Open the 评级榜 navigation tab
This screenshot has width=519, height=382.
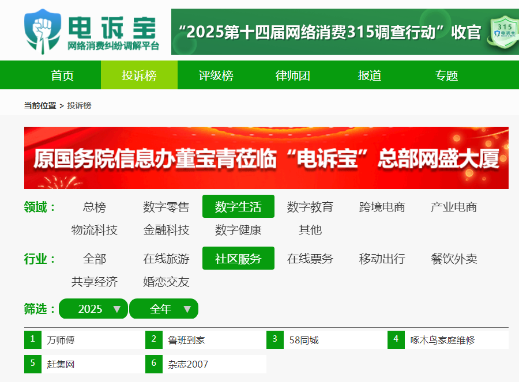click(x=216, y=75)
